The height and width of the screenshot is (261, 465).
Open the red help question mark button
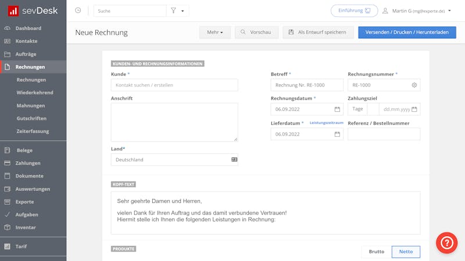(446, 242)
